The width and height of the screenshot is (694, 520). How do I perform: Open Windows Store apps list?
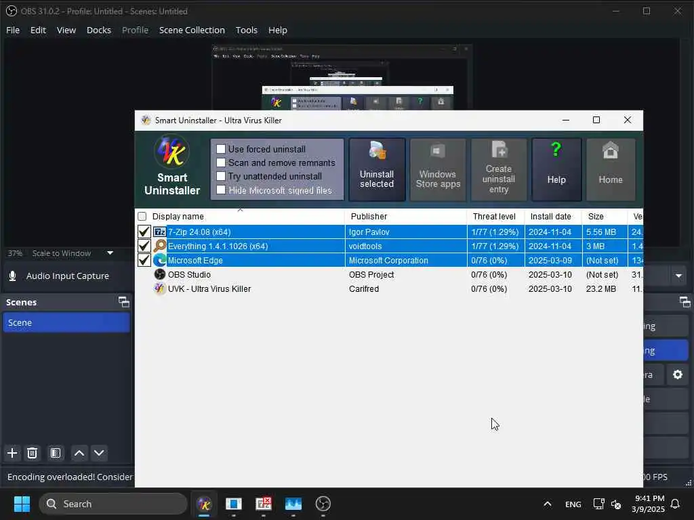[438, 170]
